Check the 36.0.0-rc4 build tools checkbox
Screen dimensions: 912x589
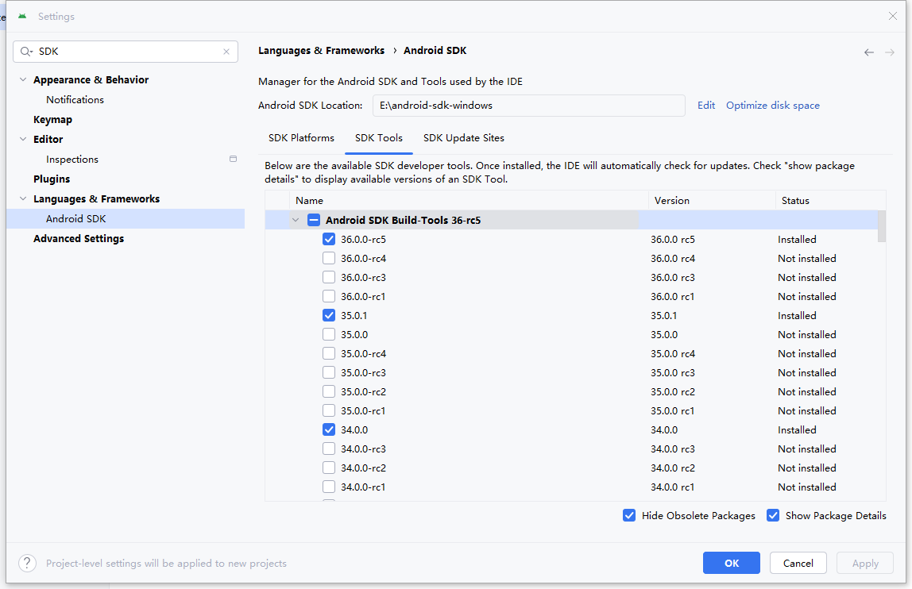(x=329, y=258)
